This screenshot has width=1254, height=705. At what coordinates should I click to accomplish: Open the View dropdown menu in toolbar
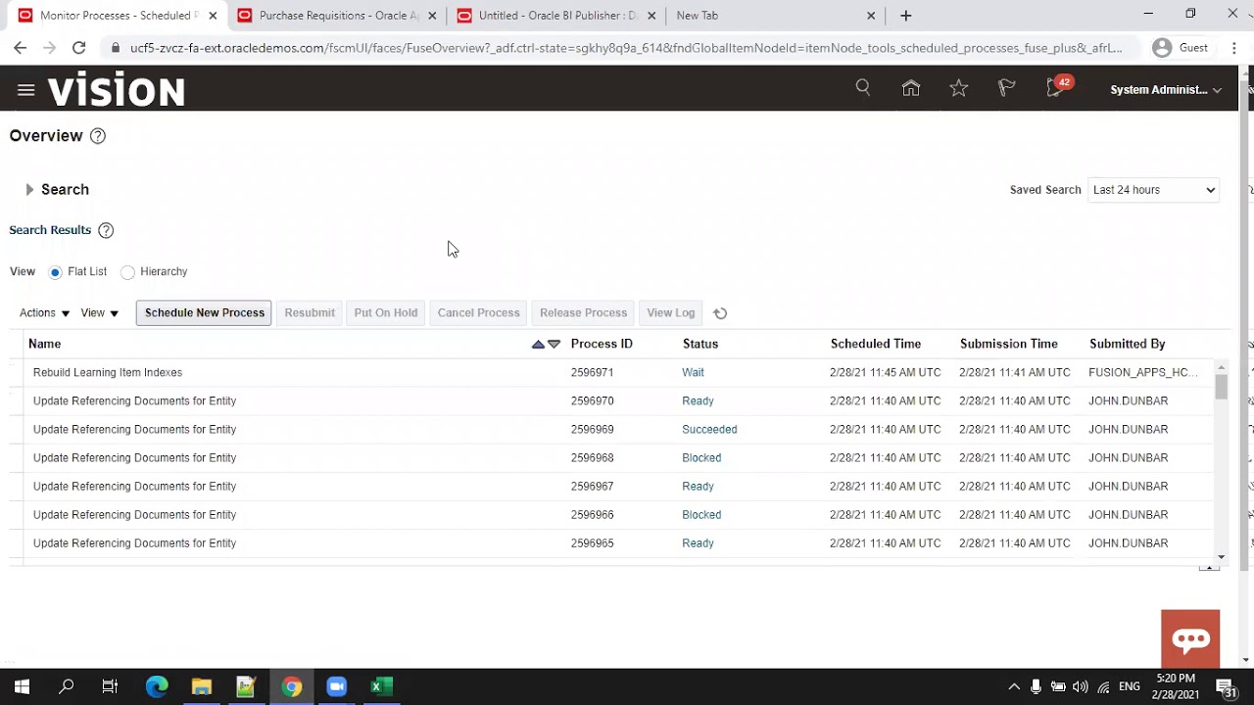pos(99,313)
